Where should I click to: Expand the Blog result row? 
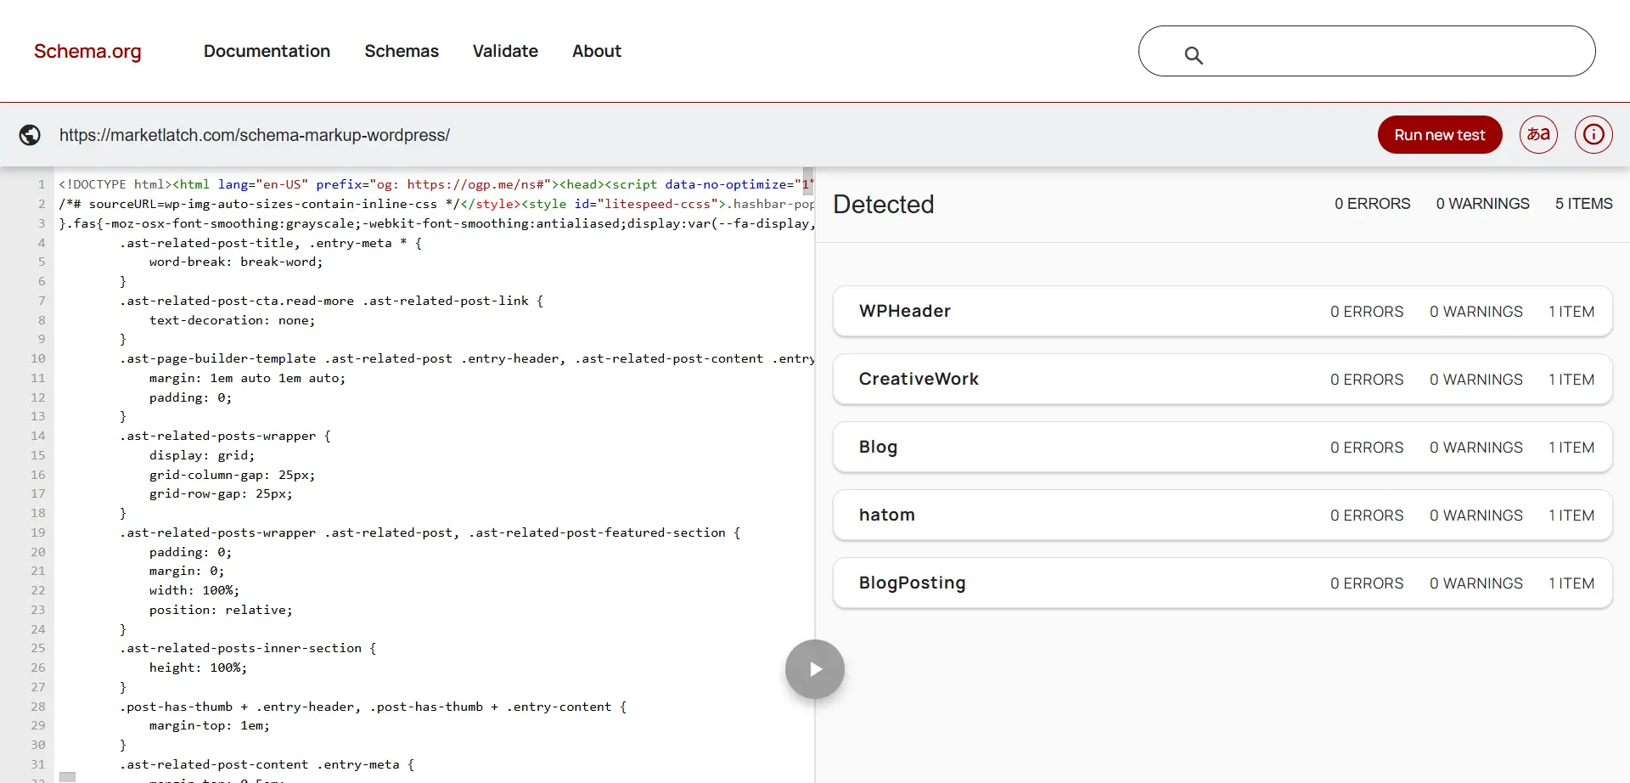pos(1222,447)
